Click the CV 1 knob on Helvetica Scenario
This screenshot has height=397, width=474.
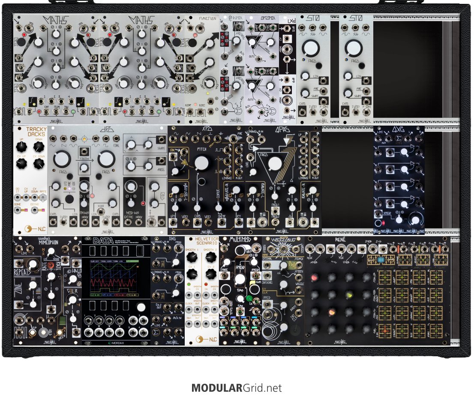[192, 274]
